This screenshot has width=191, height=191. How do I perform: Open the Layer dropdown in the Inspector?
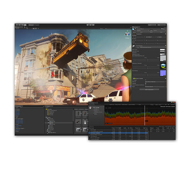click(x=159, y=31)
